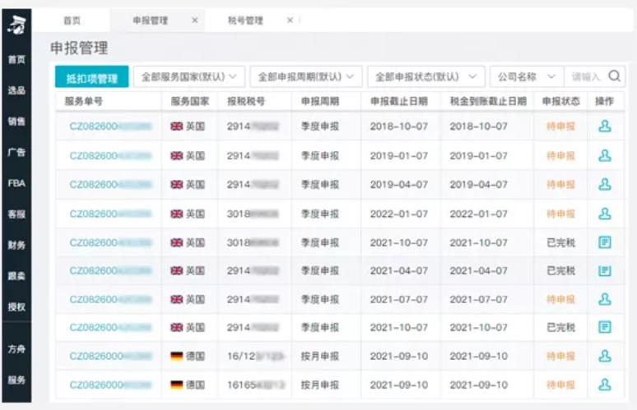This screenshot has height=410, width=637.
Task: Open order link in 16/12 Germany row
Action: pyautogui.click(x=110, y=356)
